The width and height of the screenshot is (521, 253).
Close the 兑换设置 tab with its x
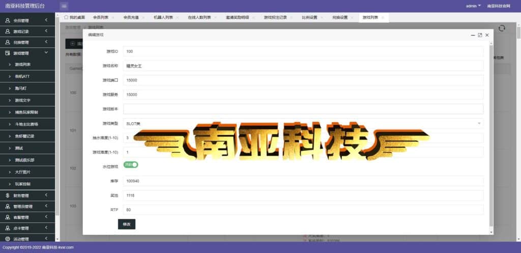(x=352, y=18)
